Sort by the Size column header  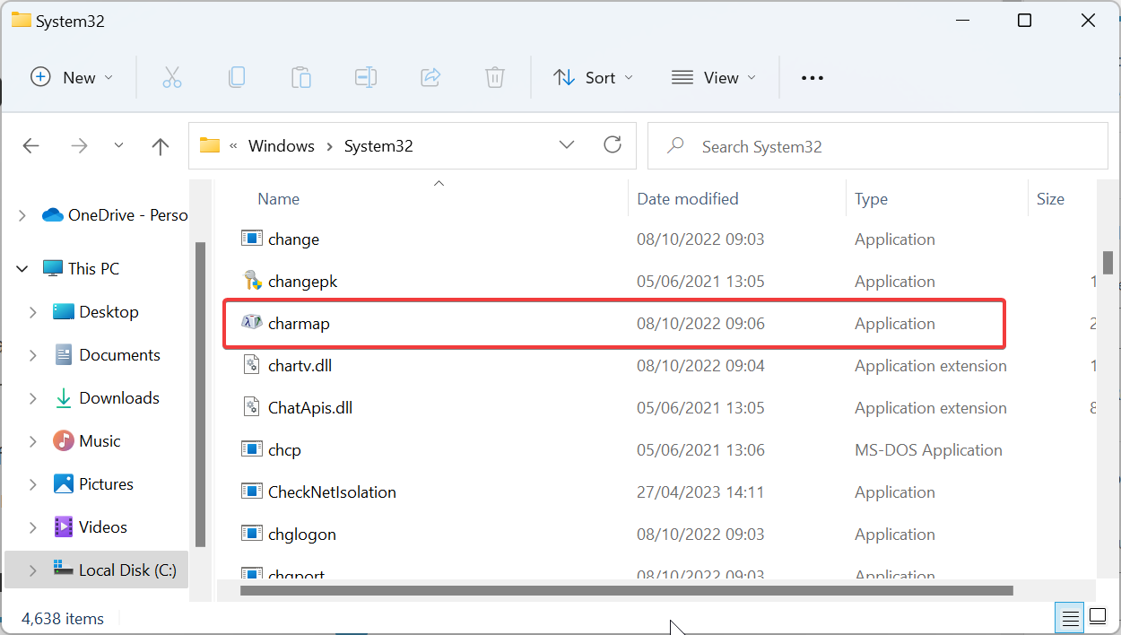(x=1050, y=199)
